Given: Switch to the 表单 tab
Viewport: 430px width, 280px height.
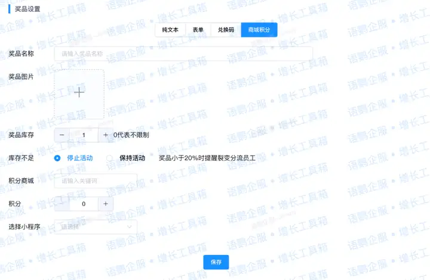Looking at the screenshot, I should pyautogui.click(x=198, y=30).
